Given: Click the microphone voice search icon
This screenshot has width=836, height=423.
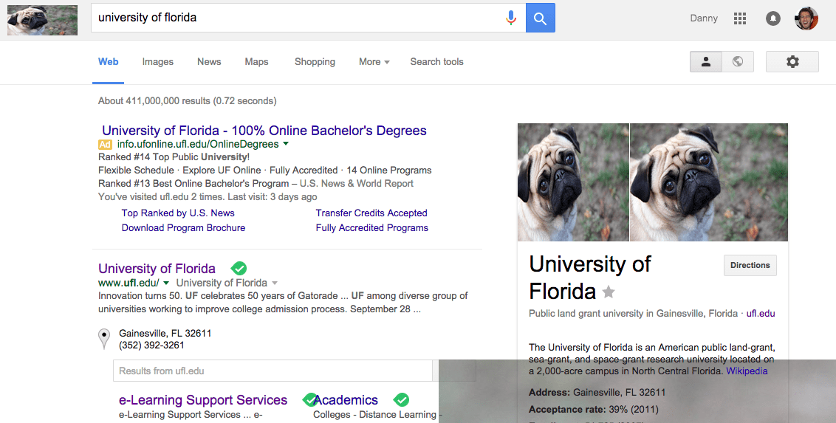Looking at the screenshot, I should coord(510,18).
